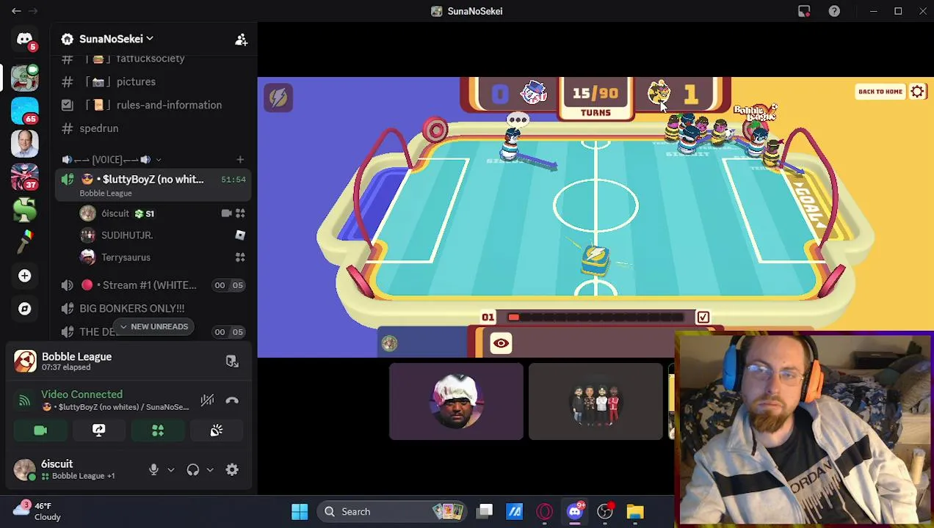Open the Discord help question mark icon
The height and width of the screenshot is (528, 934).
834,11
